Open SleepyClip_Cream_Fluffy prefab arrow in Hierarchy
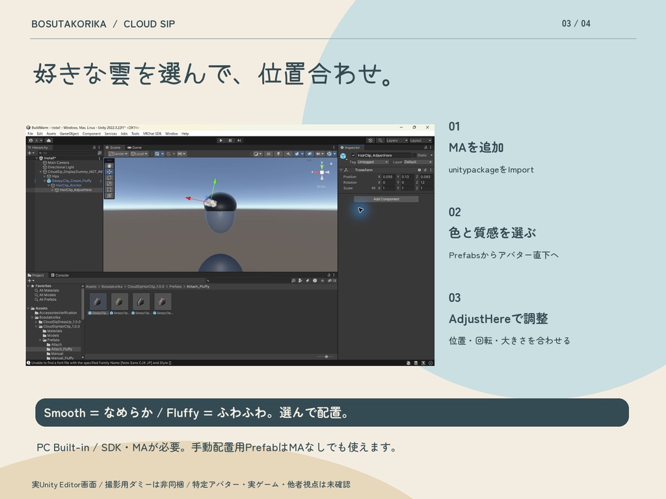Viewport: 666px width, 499px height. click(101, 181)
